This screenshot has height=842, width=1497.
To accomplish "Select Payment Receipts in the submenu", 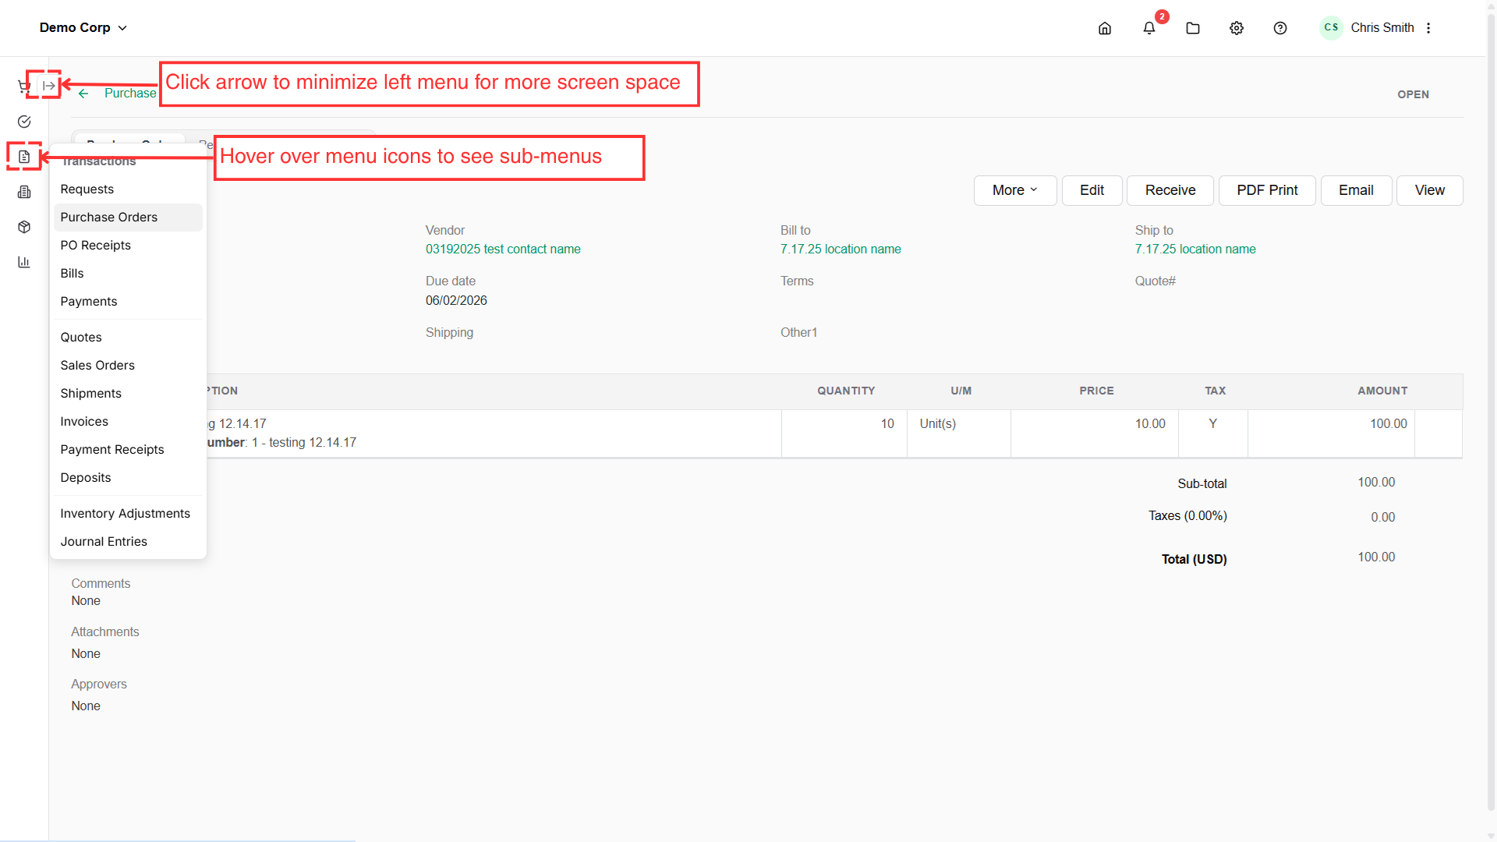I will pyautogui.click(x=128, y=450).
